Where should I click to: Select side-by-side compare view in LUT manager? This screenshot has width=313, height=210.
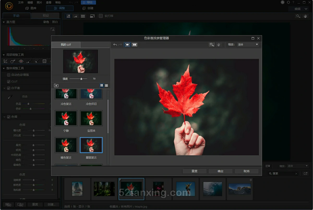[135, 45]
